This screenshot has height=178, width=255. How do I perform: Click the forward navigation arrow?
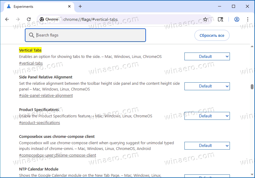coord(18,19)
